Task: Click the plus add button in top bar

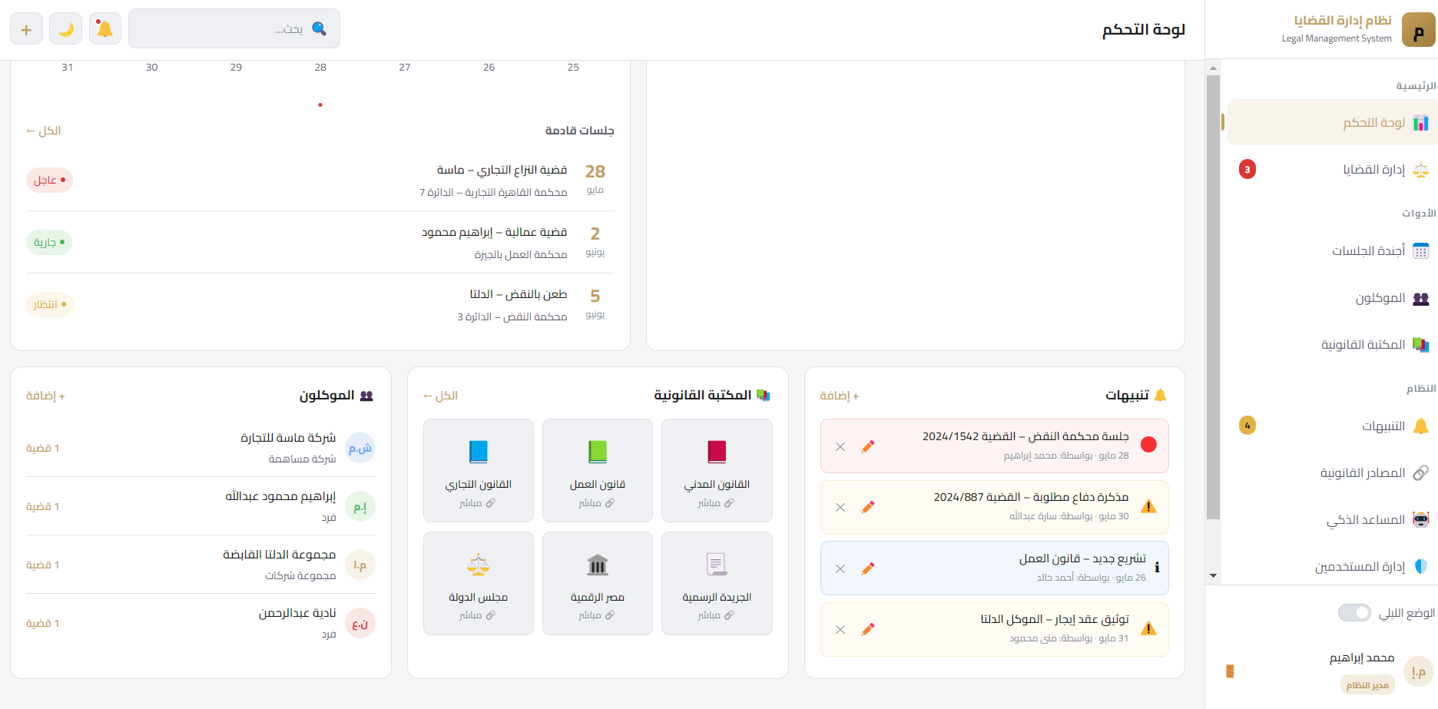Action: click(26, 28)
